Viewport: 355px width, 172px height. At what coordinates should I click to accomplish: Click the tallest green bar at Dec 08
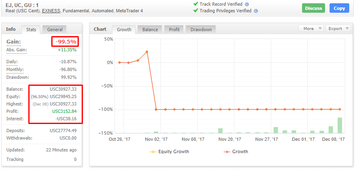(340, 125)
